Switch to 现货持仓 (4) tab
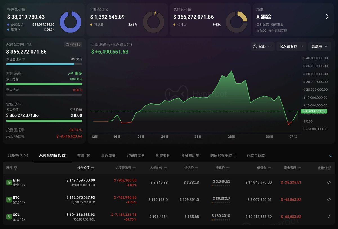The width and height of the screenshot is (338, 229). tap(18, 155)
